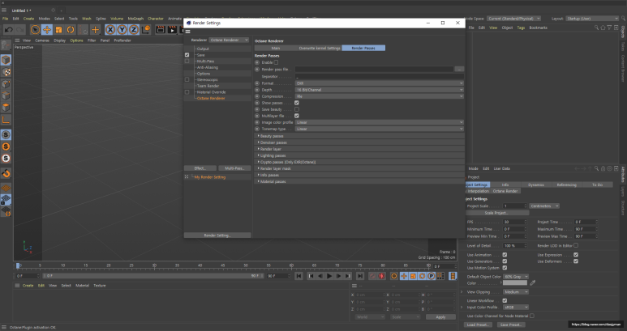
Task: Open the Character menu
Action: (156, 19)
